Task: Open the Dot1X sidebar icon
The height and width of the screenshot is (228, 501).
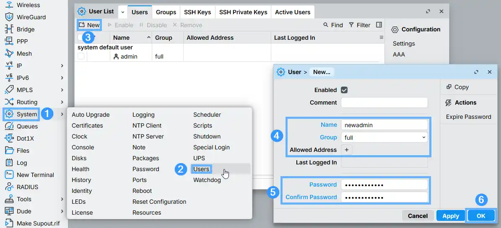Action: pos(9,138)
